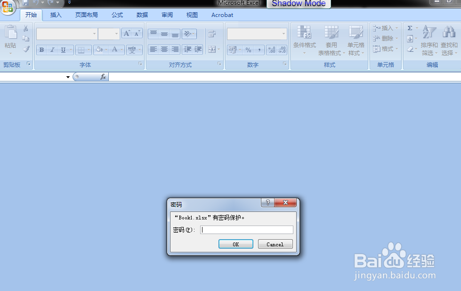Increase indent
Viewport: 461px width, 291px height.
coord(198,49)
